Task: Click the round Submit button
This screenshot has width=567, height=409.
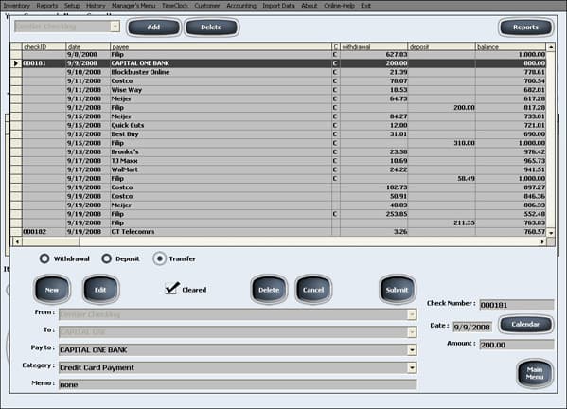Action: 397,290
